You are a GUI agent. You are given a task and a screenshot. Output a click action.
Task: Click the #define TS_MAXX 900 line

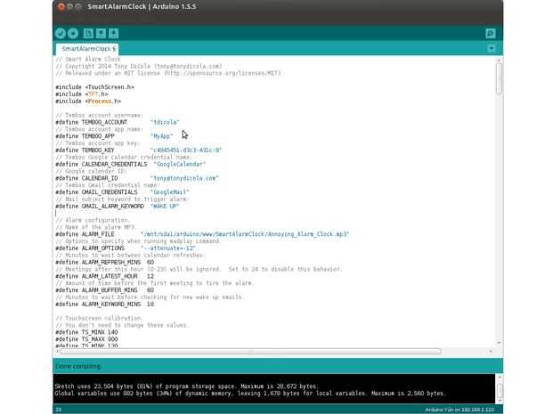(86, 339)
